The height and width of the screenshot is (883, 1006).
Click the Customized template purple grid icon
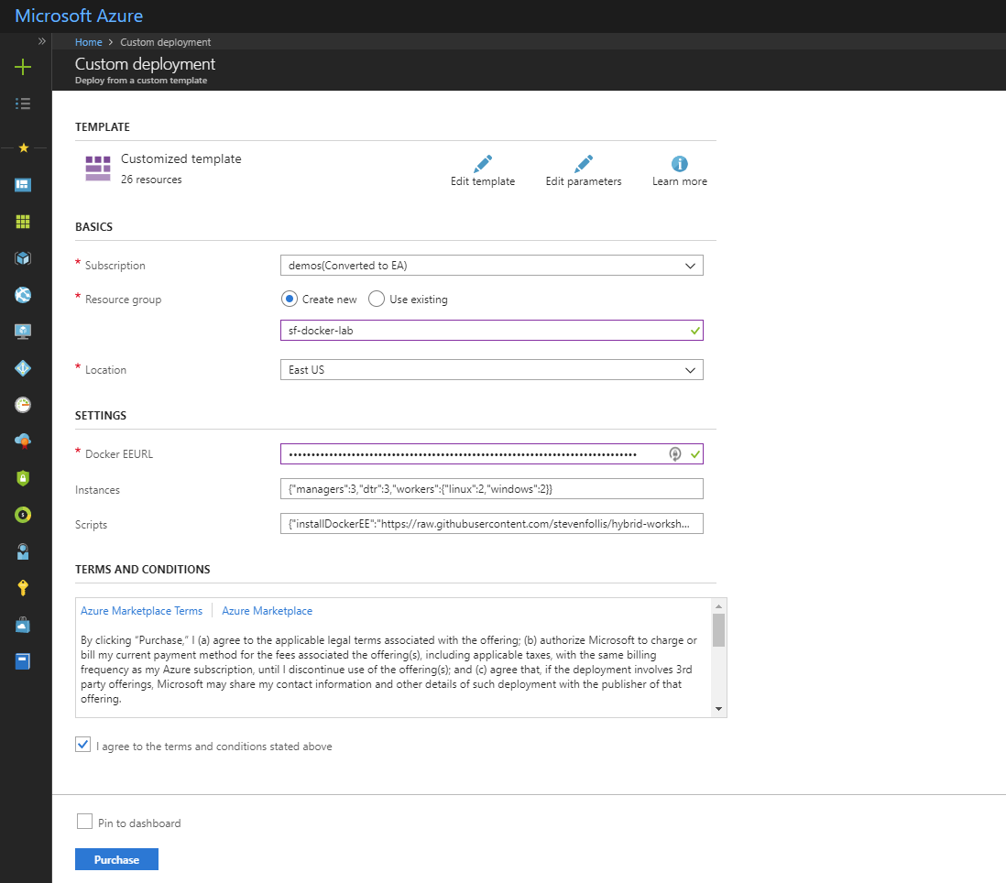[x=98, y=169]
